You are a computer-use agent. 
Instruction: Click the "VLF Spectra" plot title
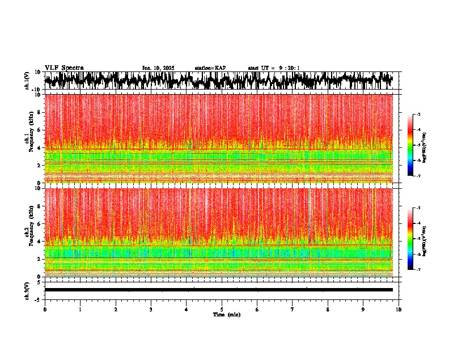(x=64, y=68)
